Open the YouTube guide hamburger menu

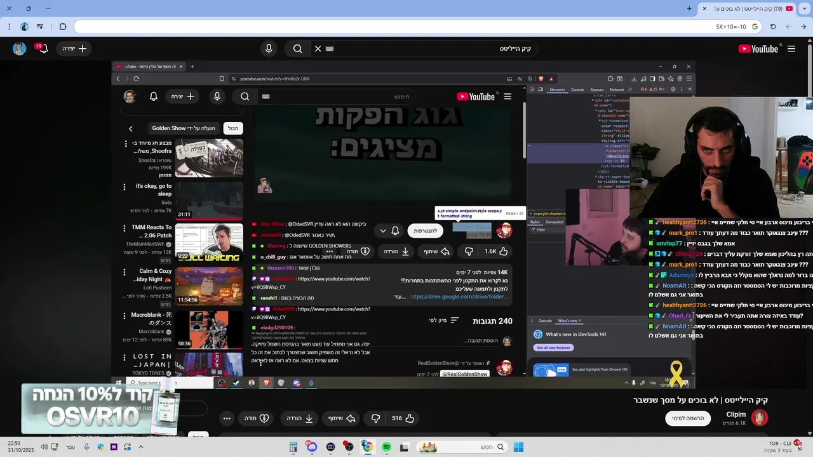tap(791, 49)
